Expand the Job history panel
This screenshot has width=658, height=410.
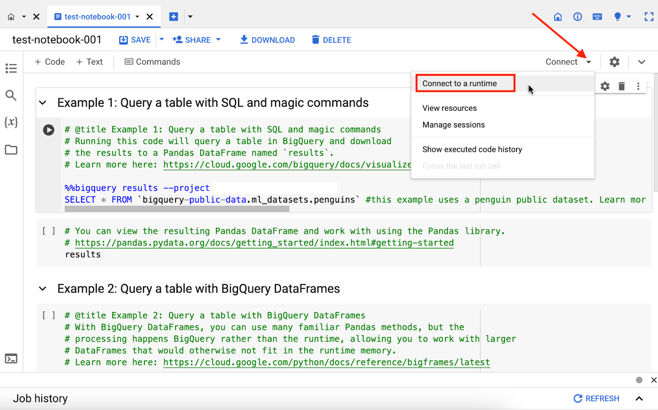[x=639, y=398]
